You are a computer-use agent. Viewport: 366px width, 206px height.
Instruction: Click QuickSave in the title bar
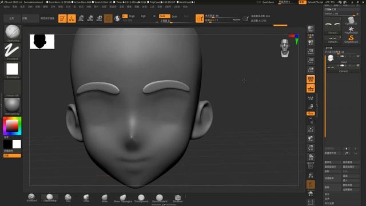pos(268,2)
